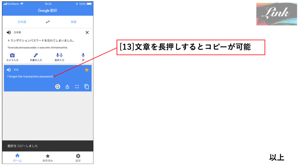Open handwriting input pen icon

pos(36,56)
